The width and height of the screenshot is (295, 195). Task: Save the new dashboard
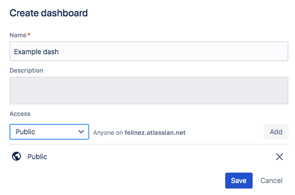pyautogui.click(x=239, y=181)
